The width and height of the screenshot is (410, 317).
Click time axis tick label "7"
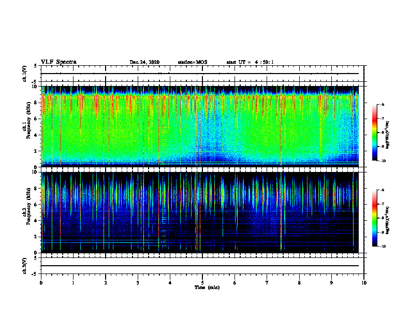267,283
